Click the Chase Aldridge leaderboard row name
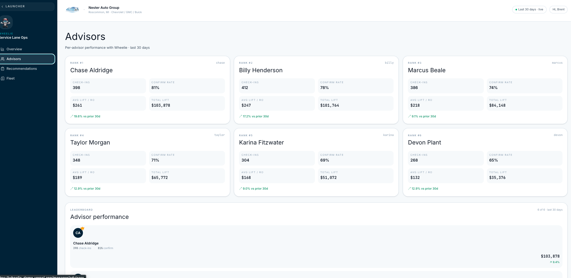This screenshot has height=278, width=571. click(x=86, y=243)
